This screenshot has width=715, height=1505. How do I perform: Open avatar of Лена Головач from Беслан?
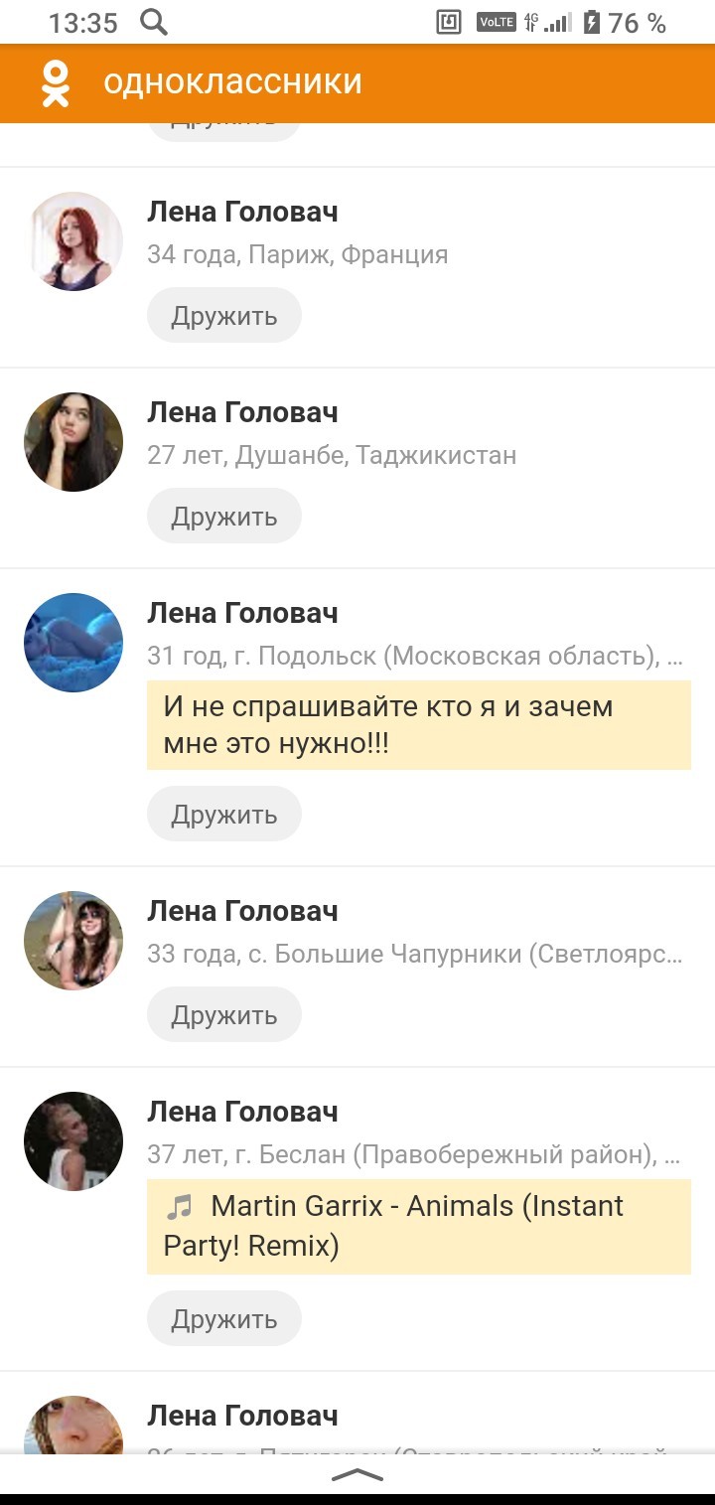[73, 1141]
